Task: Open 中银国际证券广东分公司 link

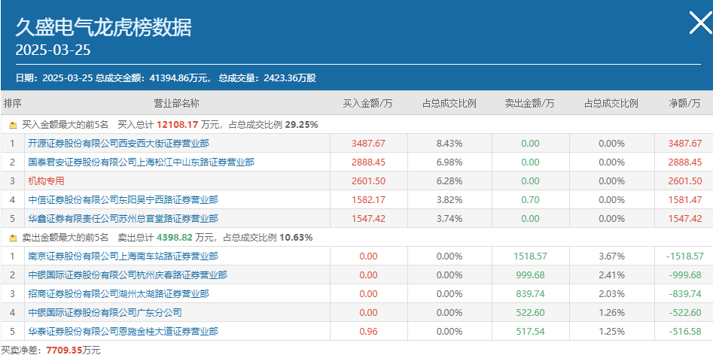Action: 105,313
